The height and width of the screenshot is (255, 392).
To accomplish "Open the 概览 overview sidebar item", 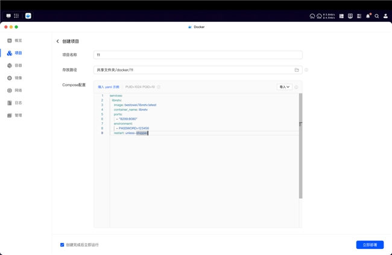I will [x=14, y=40].
